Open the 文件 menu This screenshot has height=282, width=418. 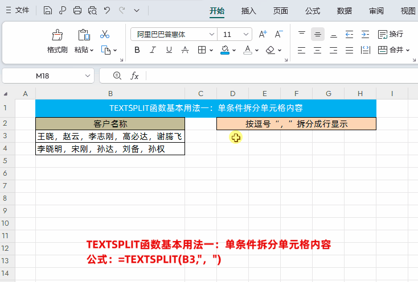[17, 10]
